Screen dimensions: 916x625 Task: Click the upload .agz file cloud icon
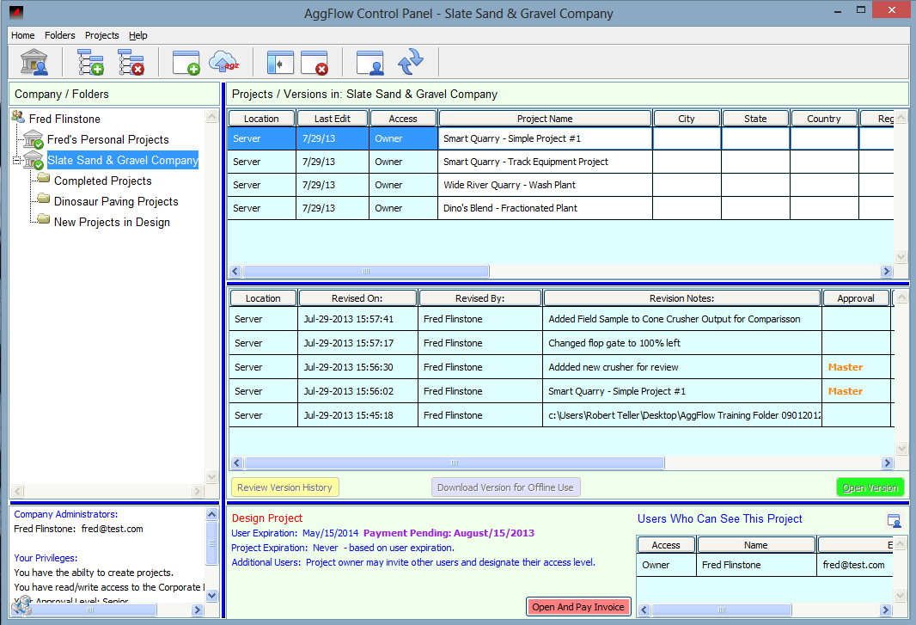coord(223,62)
